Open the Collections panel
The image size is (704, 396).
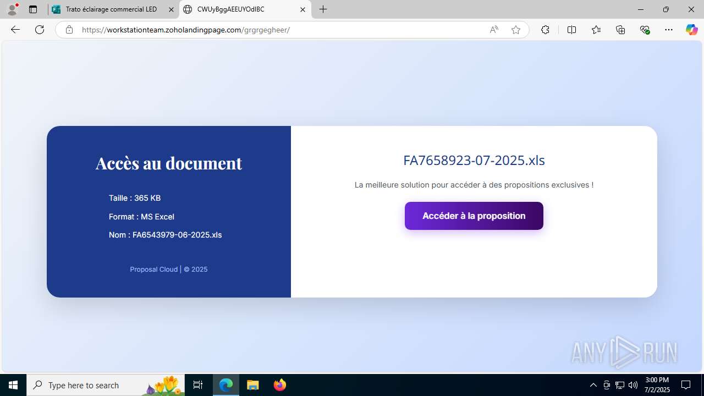620,30
